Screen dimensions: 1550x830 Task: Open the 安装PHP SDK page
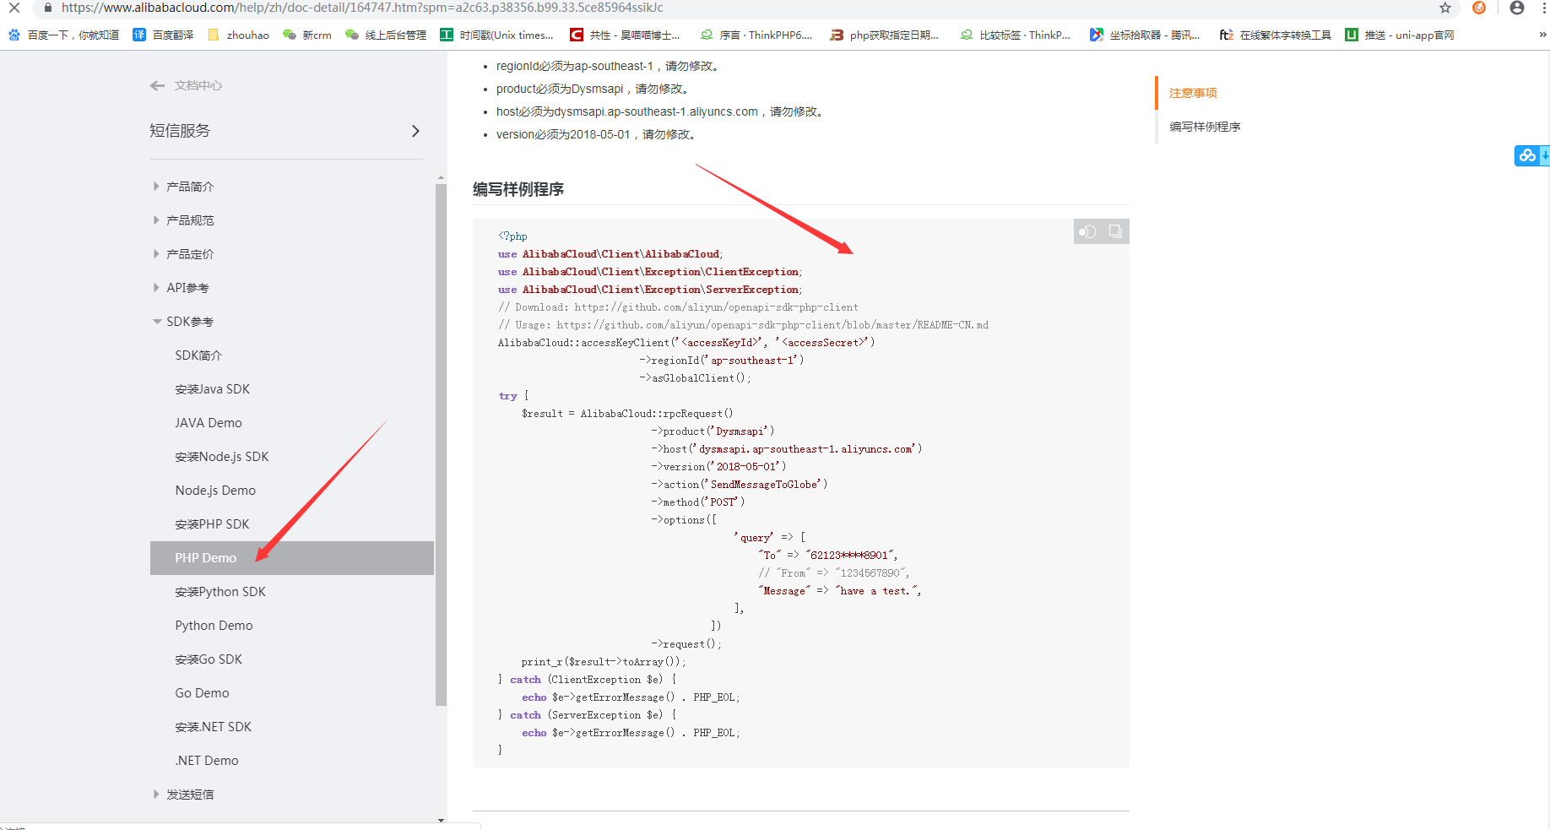click(212, 524)
